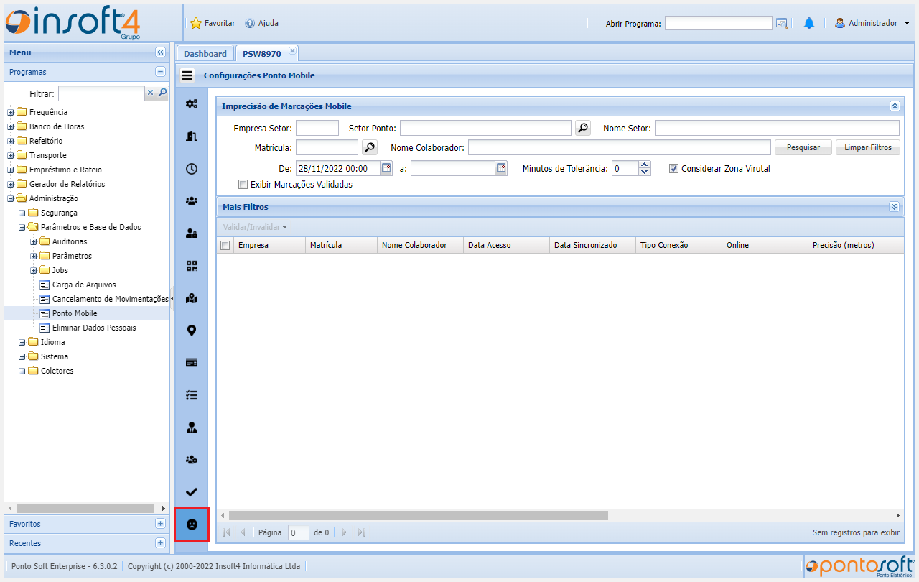Image resolution: width=919 pixels, height=582 pixels.
Task: Click the location pin icon
Action: (x=192, y=331)
